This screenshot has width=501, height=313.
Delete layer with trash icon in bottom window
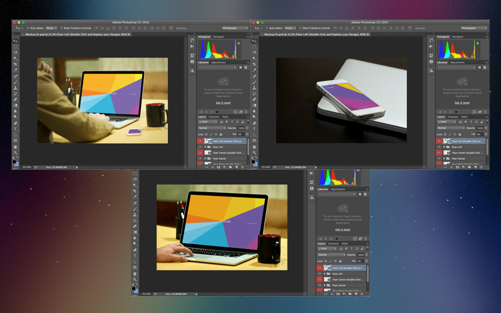coord(362,294)
